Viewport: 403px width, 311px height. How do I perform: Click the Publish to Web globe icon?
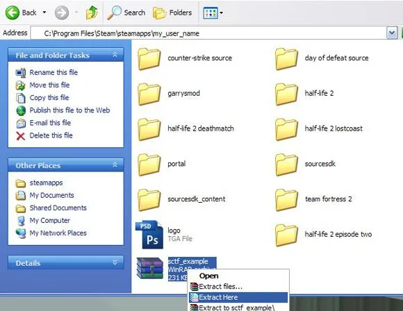coord(21,110)
